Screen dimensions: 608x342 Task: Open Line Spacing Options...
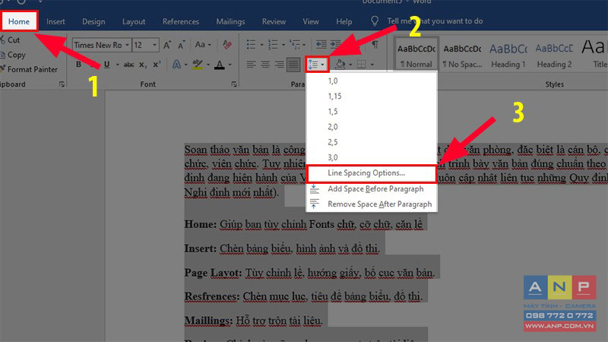click(372, 174)
